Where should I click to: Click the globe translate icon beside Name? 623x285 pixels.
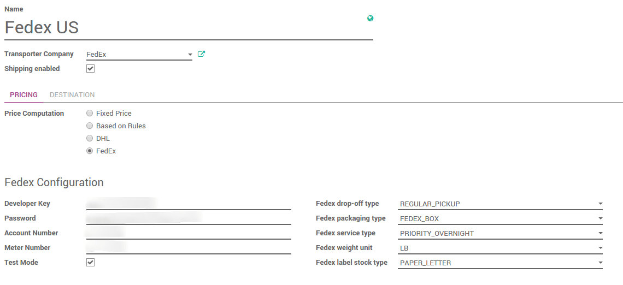[x=371, y=19]
